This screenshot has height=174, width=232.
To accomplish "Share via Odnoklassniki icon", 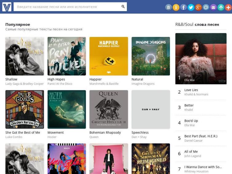I will 176,7.
